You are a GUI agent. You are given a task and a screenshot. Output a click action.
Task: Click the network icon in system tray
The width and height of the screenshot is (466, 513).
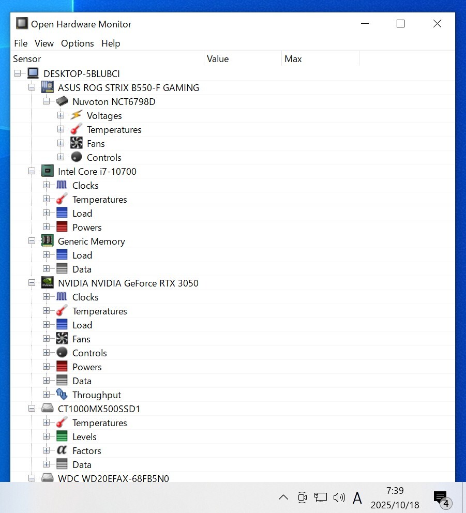pyautogui.click(x=320, y=497)
